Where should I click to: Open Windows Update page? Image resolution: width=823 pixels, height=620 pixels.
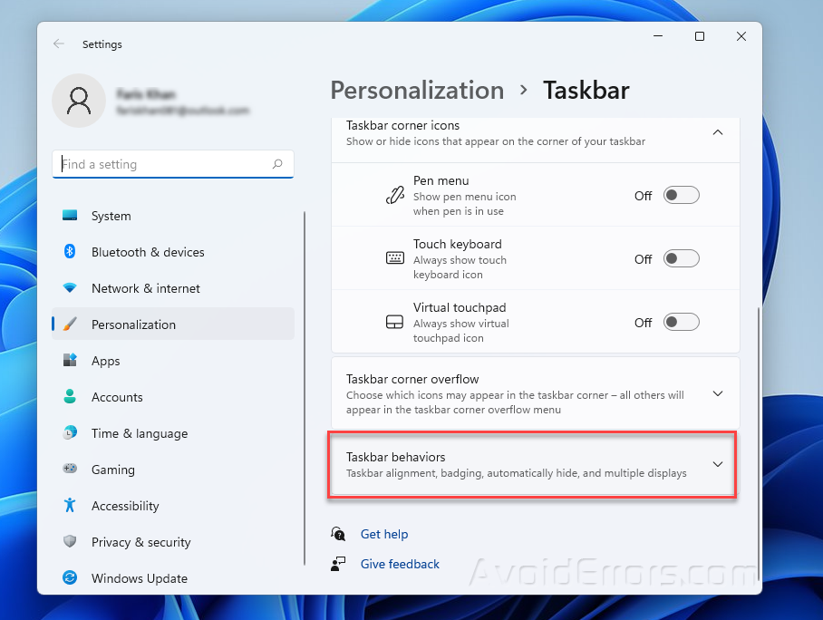173,578
